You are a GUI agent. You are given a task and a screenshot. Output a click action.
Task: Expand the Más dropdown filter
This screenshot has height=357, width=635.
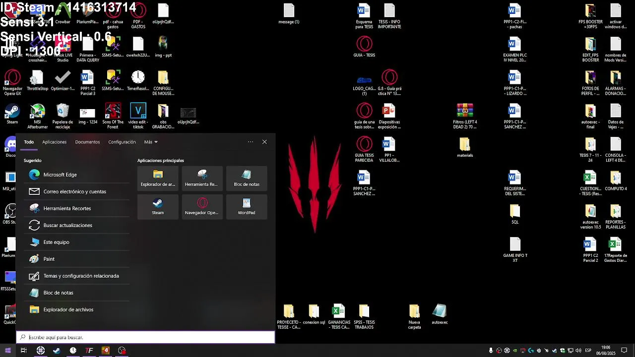tap(151, 142)
